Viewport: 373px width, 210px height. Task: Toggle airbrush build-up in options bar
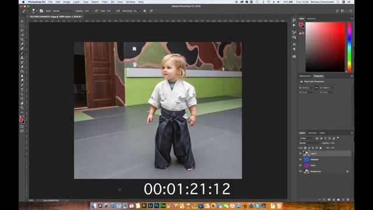[x=118, y=11]
